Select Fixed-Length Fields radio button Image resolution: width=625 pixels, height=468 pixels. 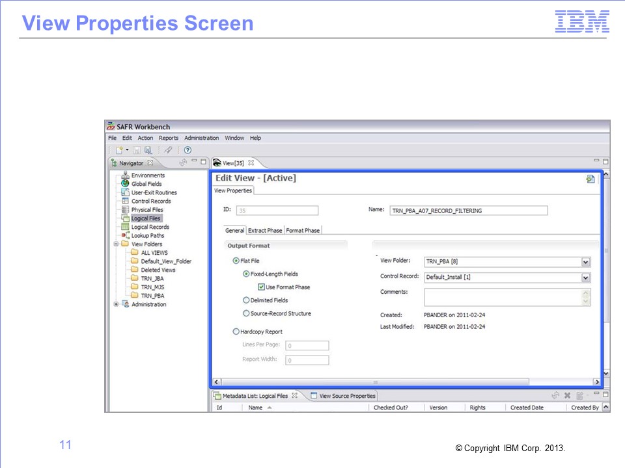[246, 274]
